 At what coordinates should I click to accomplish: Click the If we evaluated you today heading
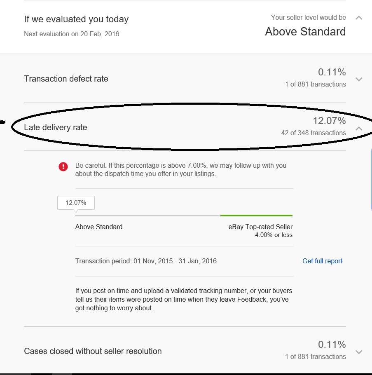pyautogui.click(x=76, y=19)
